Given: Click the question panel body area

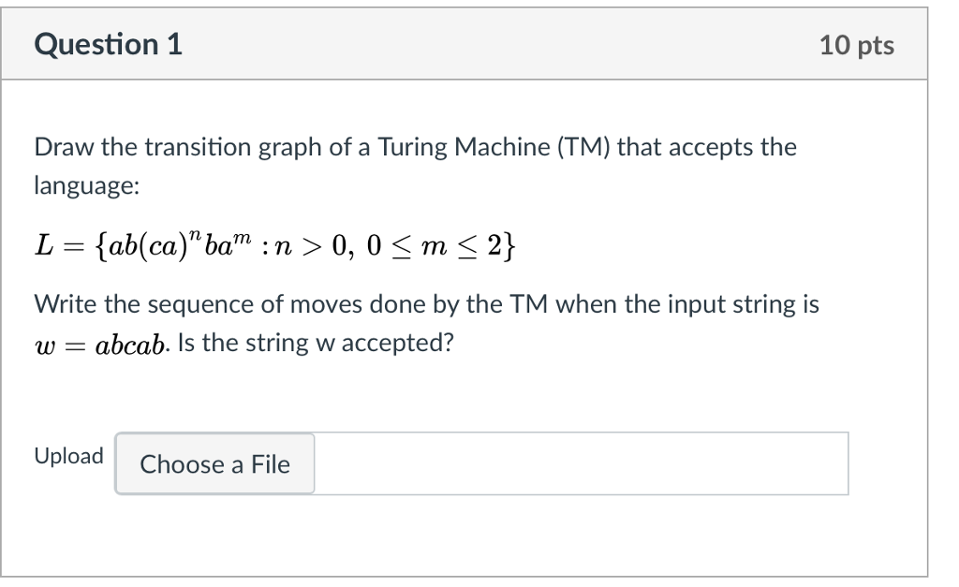Looking at the screenshot, I should click(x=468, y=393).
